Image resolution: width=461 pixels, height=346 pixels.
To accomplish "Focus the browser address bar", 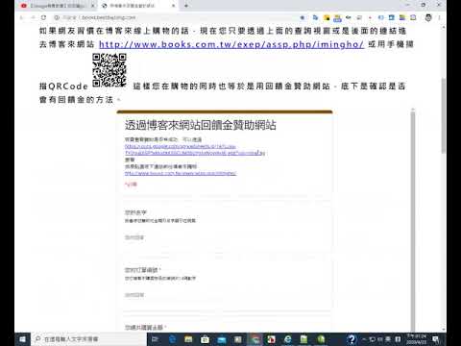I will [x=180, y=17].
